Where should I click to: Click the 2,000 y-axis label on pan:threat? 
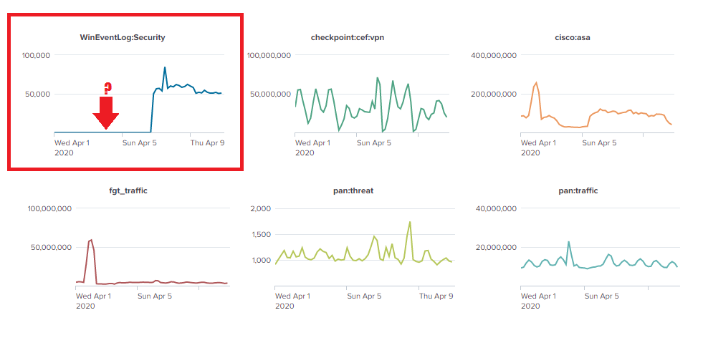(x=261, y=209)
